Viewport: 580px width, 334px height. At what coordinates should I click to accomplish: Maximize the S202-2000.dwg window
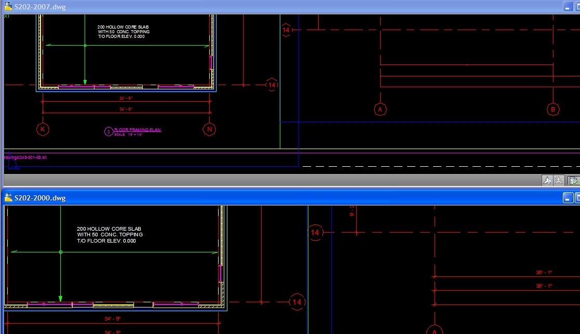point(577,198)
